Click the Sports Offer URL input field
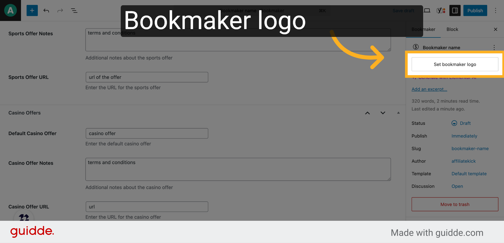This screenshot has height=243, width=504. coord(147,77)
